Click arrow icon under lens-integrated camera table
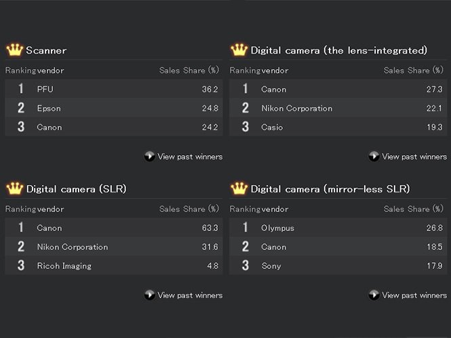This screenshot has width=451, height=338. (x=374, y=156)
